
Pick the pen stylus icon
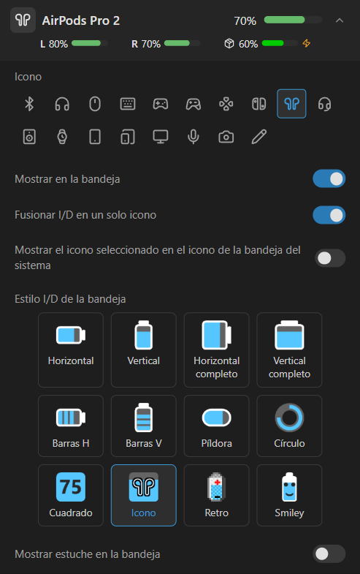click(x=259, y=137)
